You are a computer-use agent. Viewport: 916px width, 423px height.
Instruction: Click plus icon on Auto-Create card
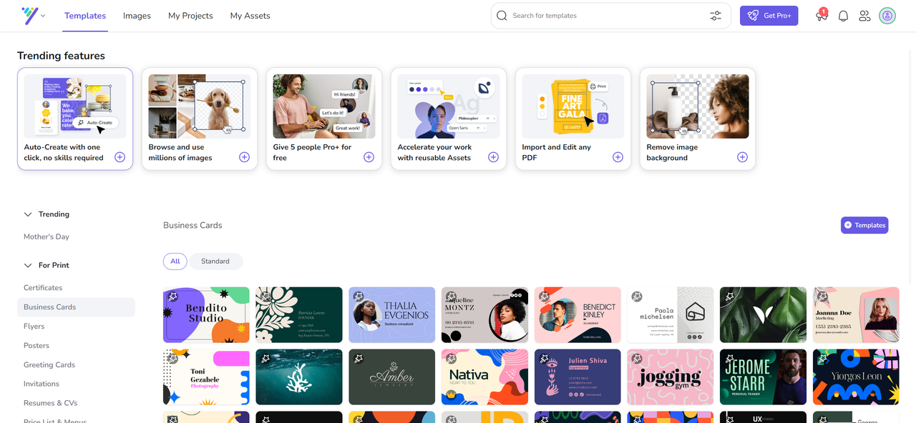point(120,157)
